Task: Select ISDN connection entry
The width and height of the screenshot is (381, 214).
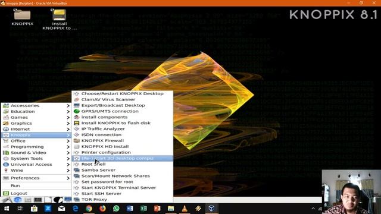Action: (x=123, y=135)
